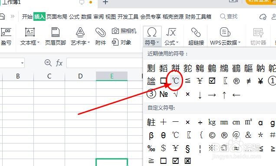Insert the ‰ per mille symbol
The width and height of the screenshot is (276, 166).
click(151, 148)
